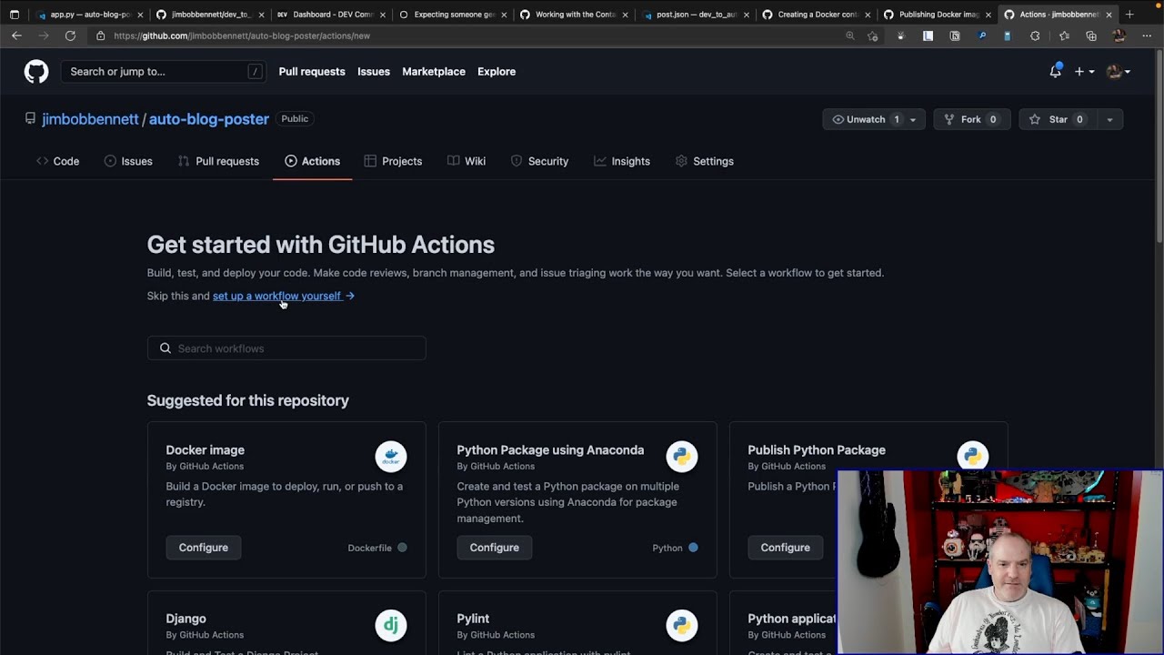This screenshot has width=1164, height=655.
Task: Click the browser address bar URL
Action: 242,35
